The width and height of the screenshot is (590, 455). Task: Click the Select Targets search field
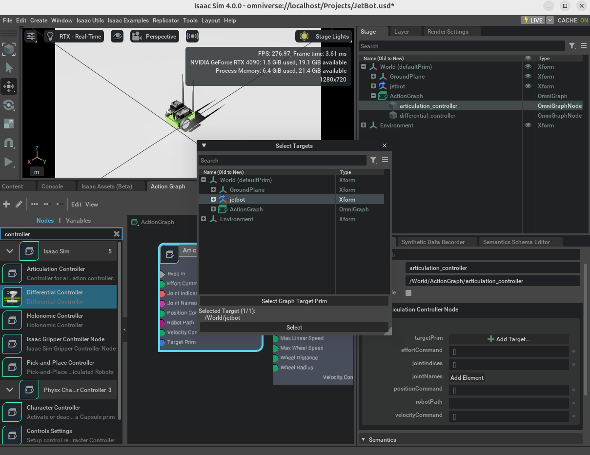point(282,160)
